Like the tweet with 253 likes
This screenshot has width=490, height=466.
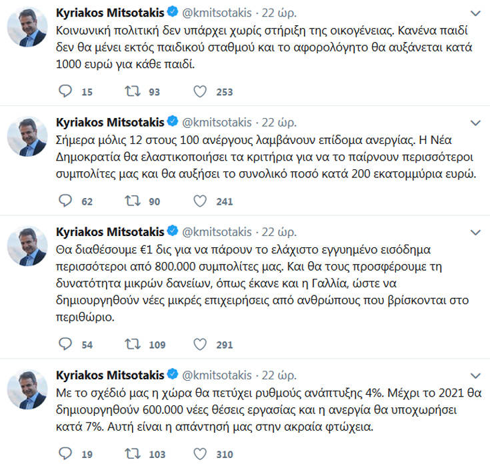click(x=199, y=92)
